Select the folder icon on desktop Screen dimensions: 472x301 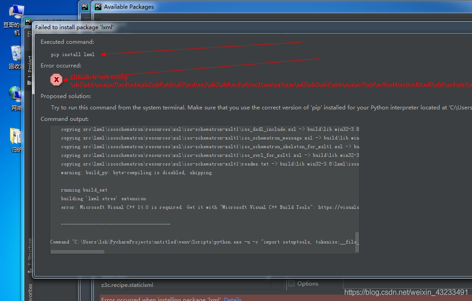tap(16, 136)
